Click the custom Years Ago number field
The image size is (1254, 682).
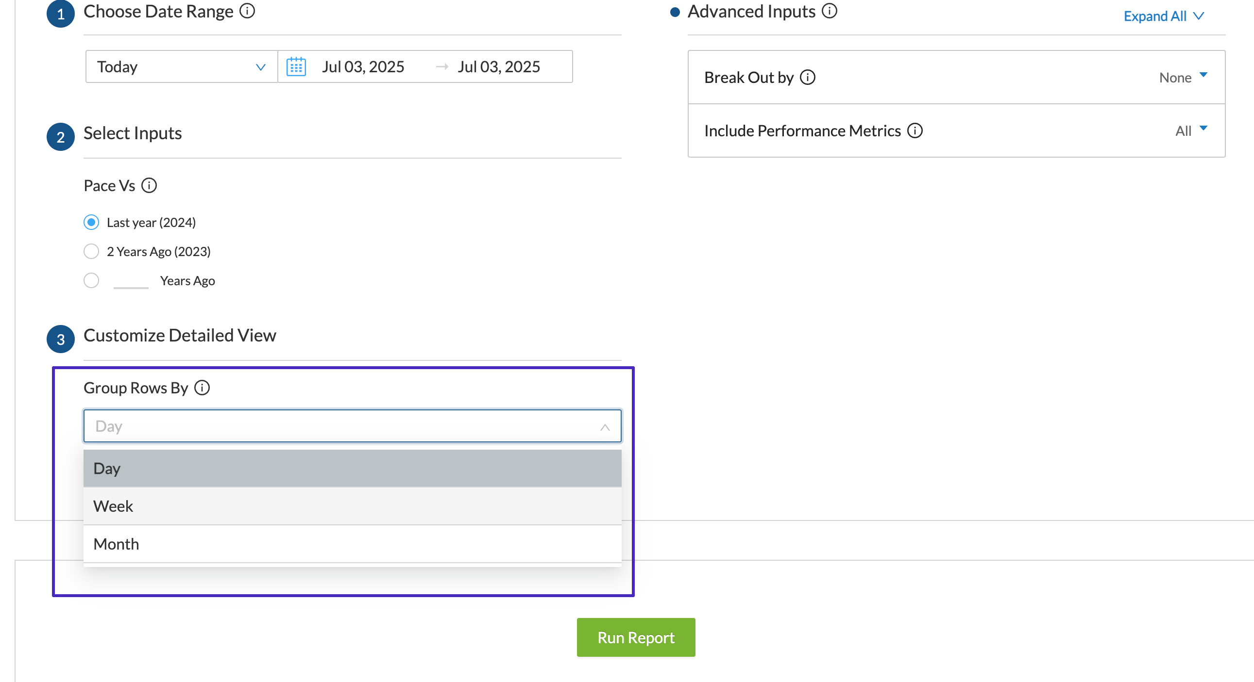click(131, 281)
